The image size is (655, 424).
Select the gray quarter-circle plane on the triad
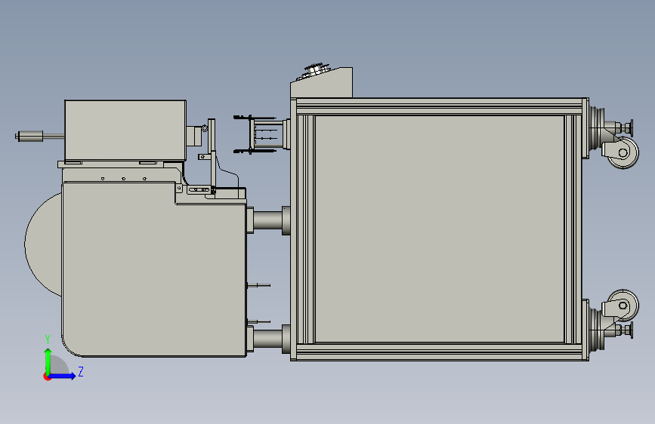coord(60,365)
